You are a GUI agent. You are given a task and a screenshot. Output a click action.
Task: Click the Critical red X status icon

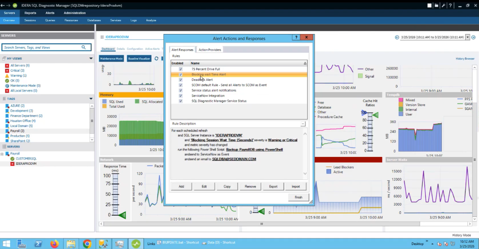[7, 70]
